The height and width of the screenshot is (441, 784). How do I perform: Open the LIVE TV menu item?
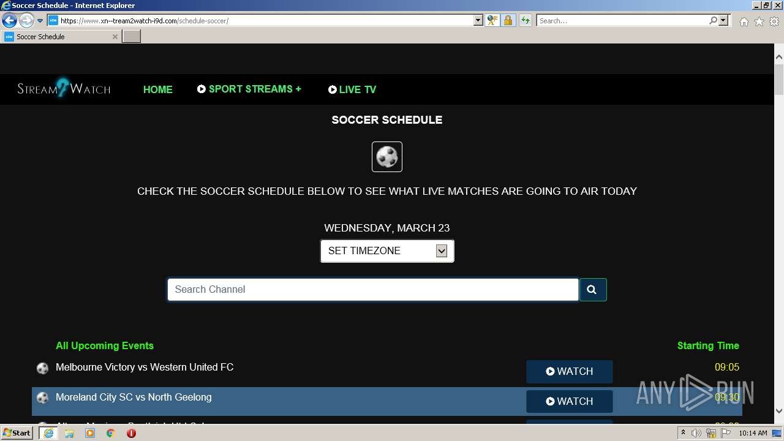point(352,89)
